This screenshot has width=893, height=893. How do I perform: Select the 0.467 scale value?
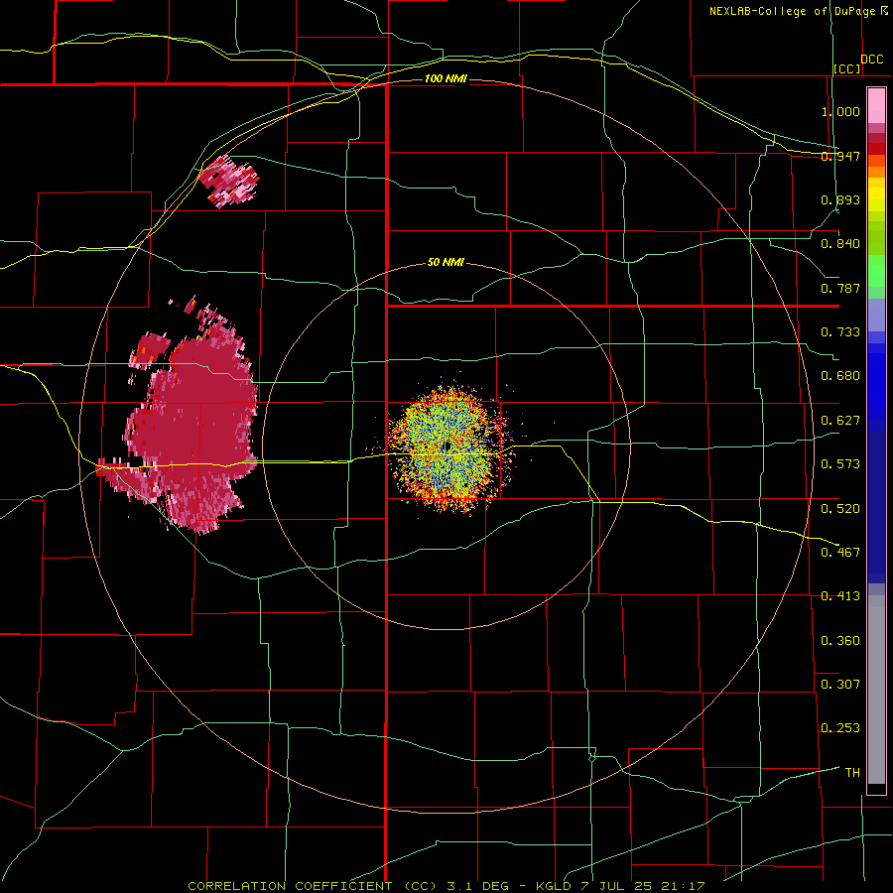click(x=840, y=553)
